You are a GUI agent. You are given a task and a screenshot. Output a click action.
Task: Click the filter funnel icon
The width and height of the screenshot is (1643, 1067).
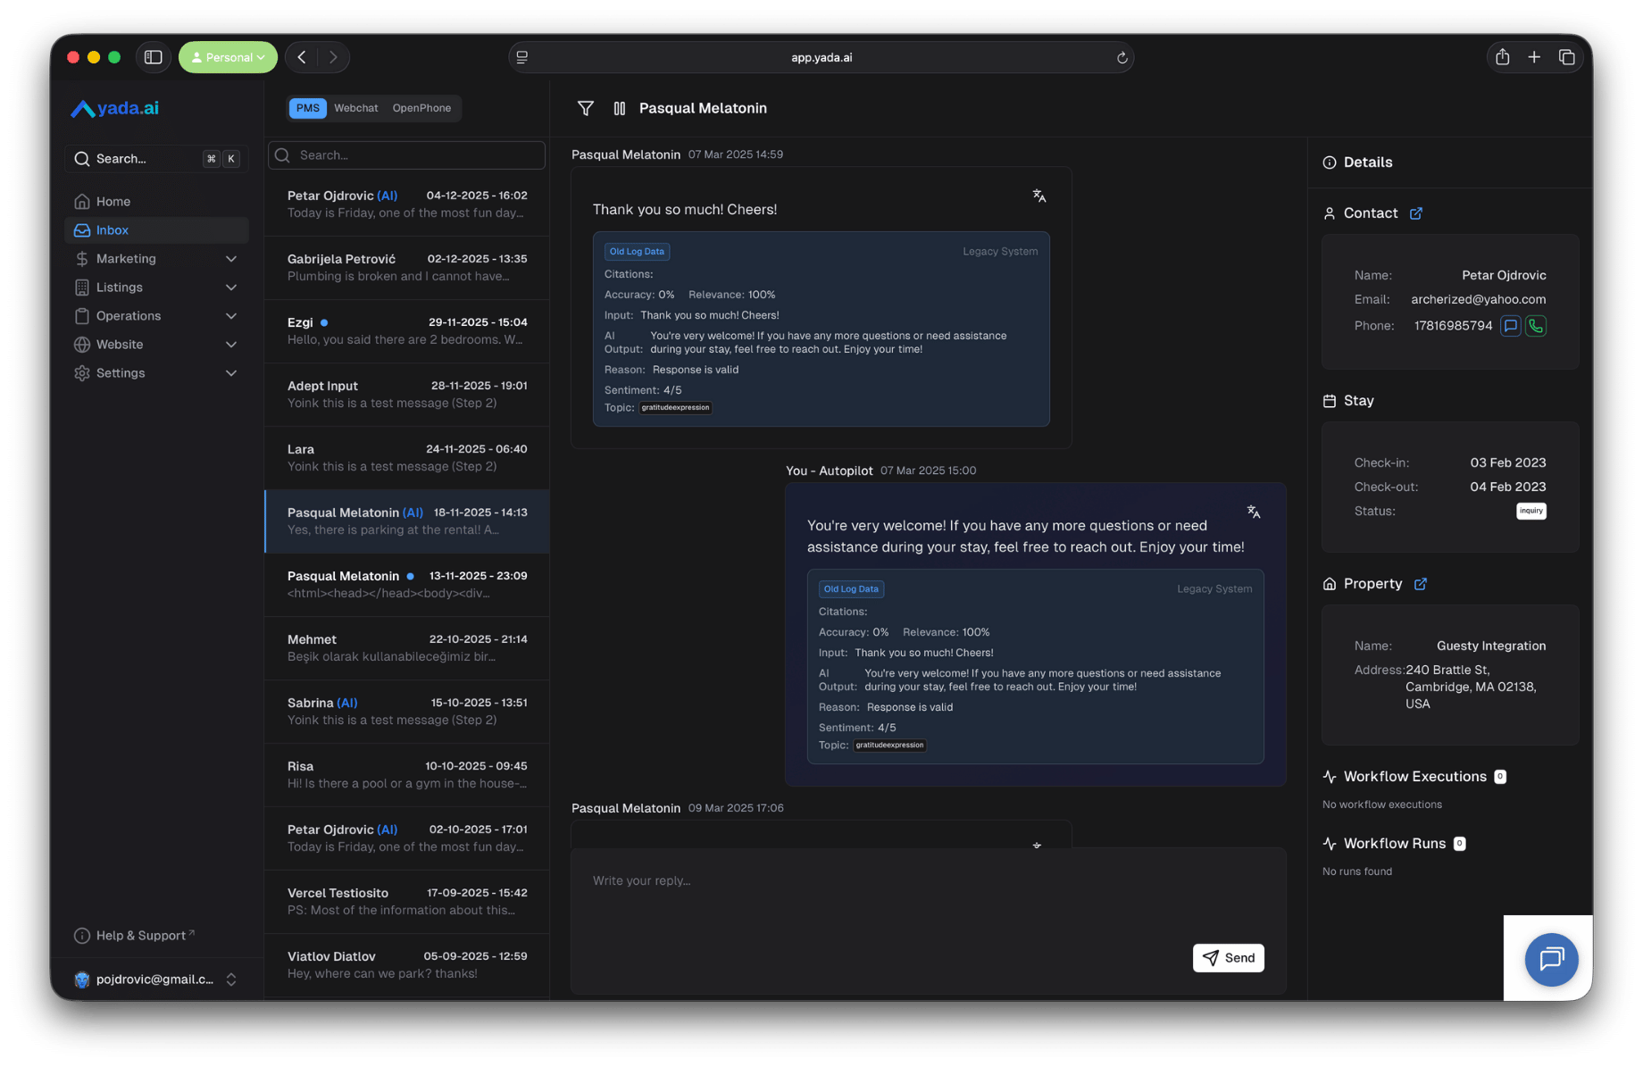coord(586,108)
